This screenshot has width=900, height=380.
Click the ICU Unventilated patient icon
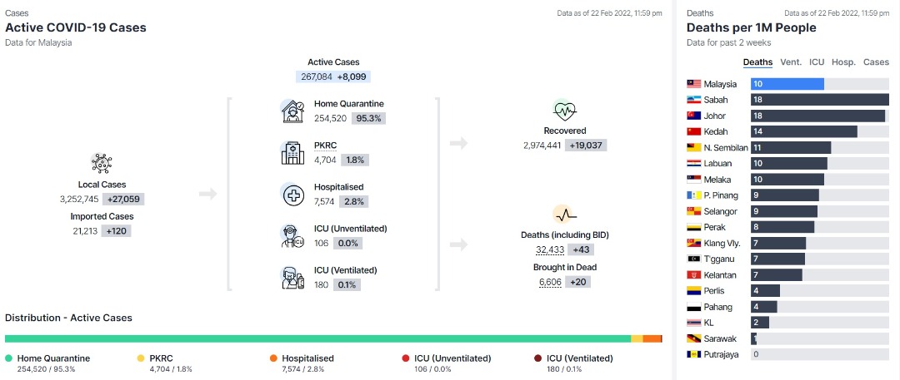pyautogui.click(x=292, y=235)
